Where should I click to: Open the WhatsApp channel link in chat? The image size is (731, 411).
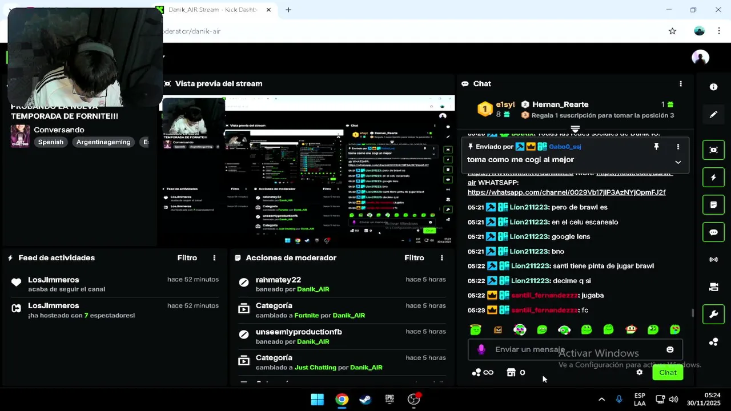click(567, 192)
